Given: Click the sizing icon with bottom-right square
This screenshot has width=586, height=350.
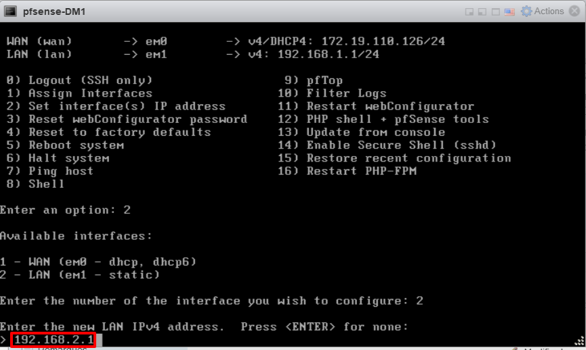Looking at the screenshot, I should [x=469, y=11].
